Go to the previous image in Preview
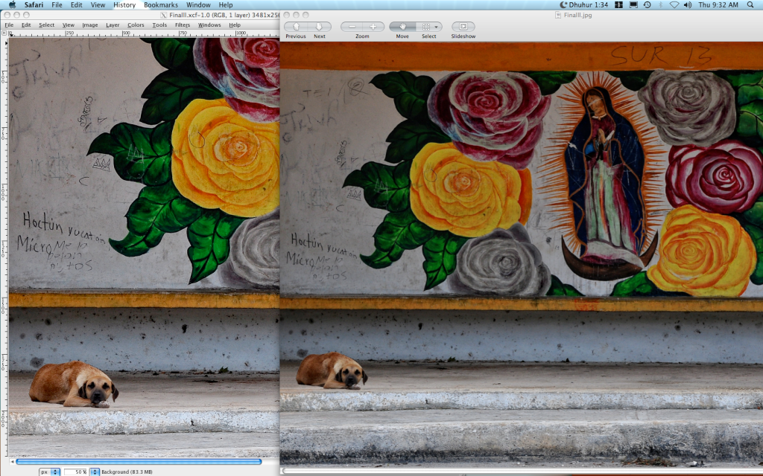This screenshot has width=763, height=476. pos(296,27)
